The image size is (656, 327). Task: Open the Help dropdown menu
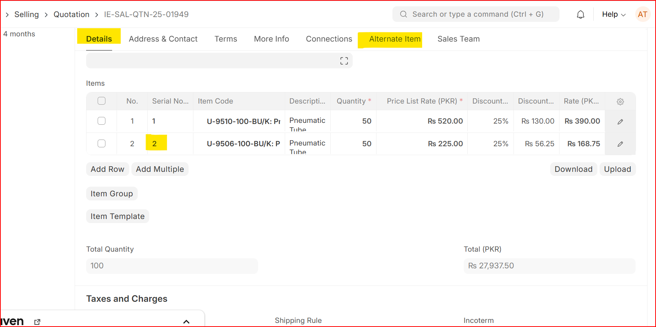click(x=614, y=14)
